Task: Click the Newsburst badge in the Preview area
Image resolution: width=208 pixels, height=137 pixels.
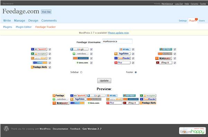Action: point(61,103)
